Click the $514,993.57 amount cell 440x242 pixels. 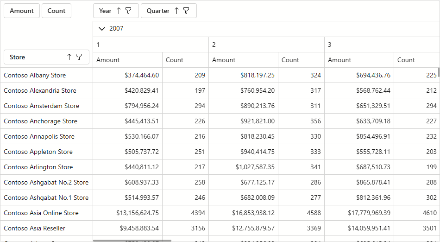click(128, 197)
